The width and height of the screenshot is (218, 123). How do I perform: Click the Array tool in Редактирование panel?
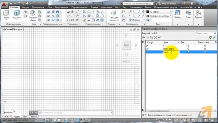point(102,20)
